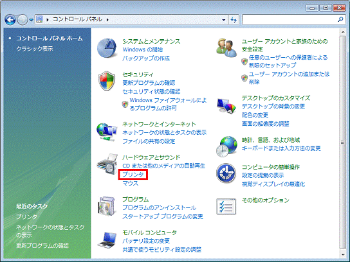Open バッテリ設定の変更 link
The height and width of the screenshot is (262, 350).
146,241
